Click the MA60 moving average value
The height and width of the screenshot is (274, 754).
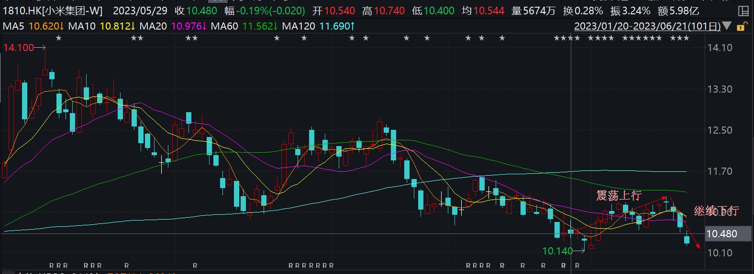pos(259,26)
